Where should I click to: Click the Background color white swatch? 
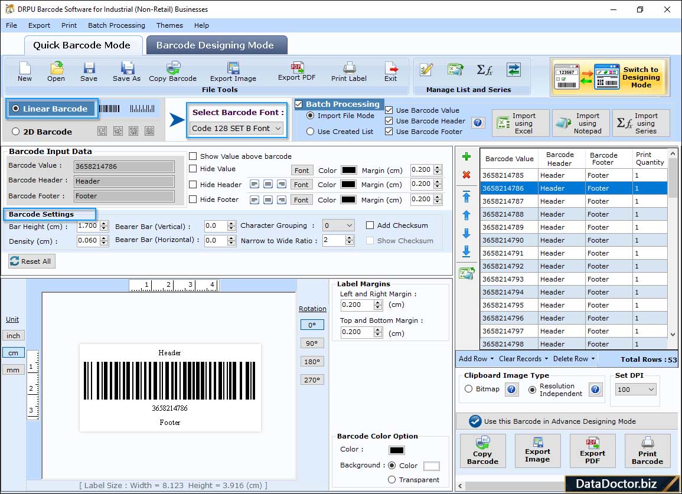pyautogui.click(x=431, y=466)
